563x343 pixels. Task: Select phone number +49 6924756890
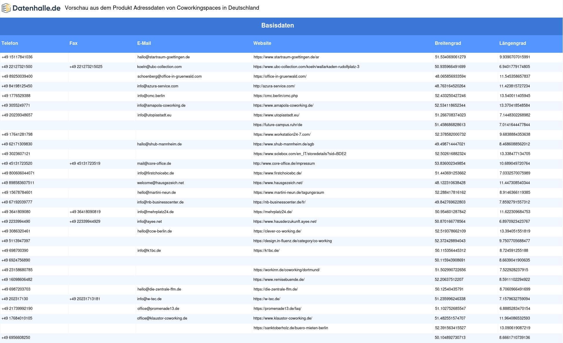(16, 260)
